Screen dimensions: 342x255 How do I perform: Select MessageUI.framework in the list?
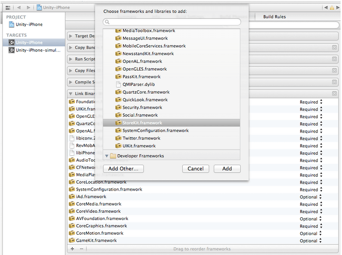pyautogui.click(x=171, y=38)
